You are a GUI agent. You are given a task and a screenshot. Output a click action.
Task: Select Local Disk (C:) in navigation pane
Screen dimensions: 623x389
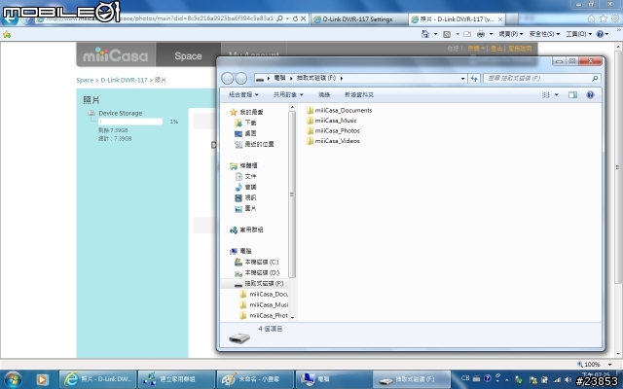tap(257, 262)
